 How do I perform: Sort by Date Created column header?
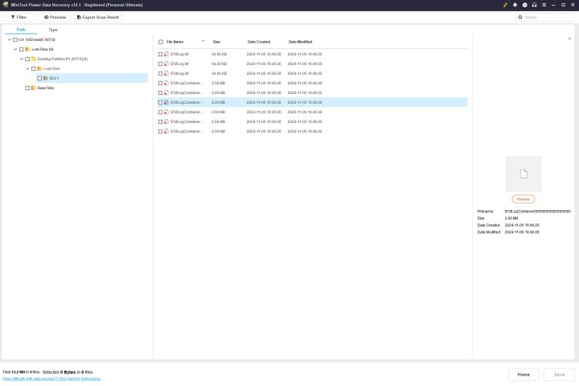259,42
